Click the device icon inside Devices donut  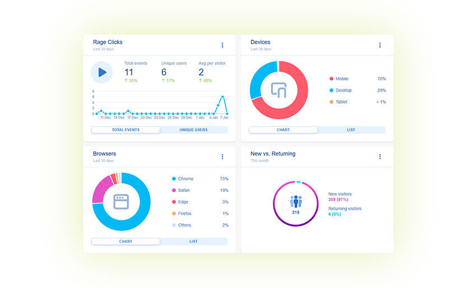coord(279,90)
